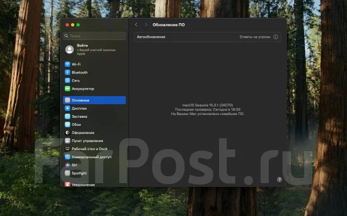Minimize the window with yellow button
Screen dimensions: 347x216
point(73,25)
